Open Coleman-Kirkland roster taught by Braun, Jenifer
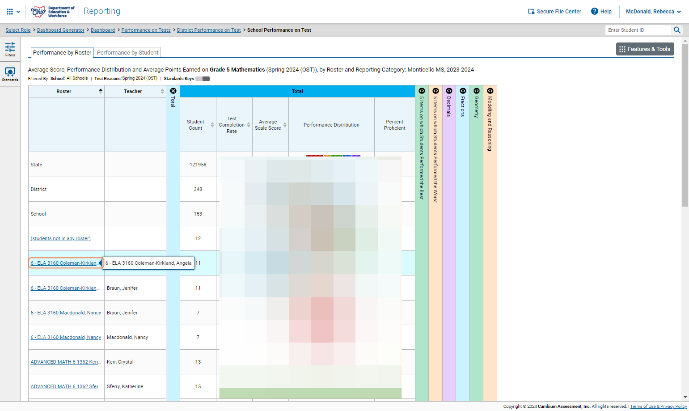 (x=65, y=288)
